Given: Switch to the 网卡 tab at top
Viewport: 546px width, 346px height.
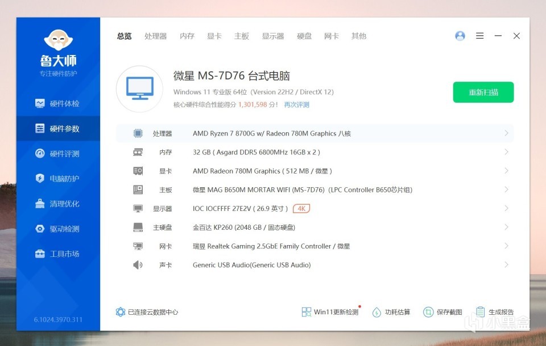Looking at the screenshot, I should 332,36.
